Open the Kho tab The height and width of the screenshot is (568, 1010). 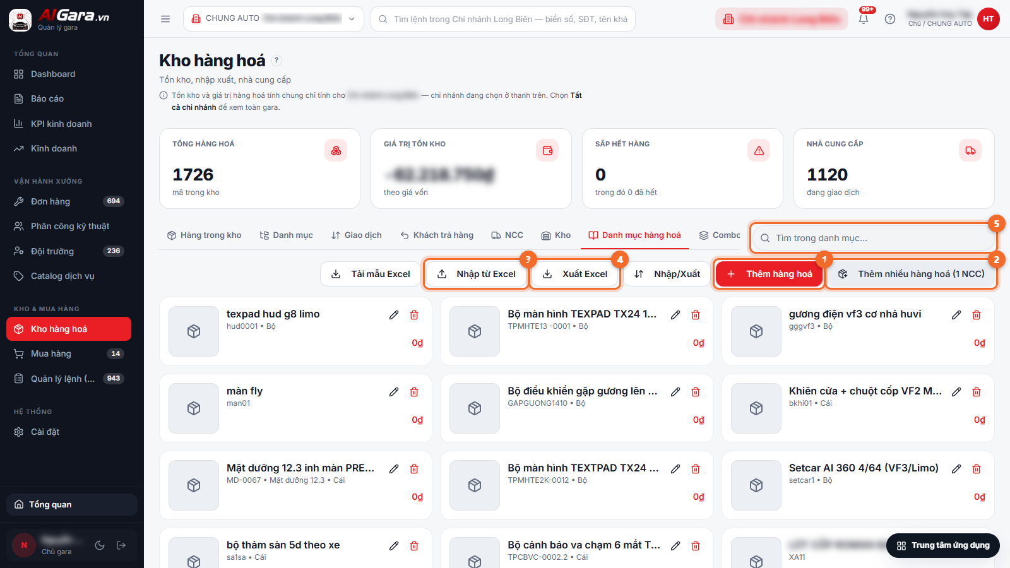pyautogui.click(x=555, y=235)
